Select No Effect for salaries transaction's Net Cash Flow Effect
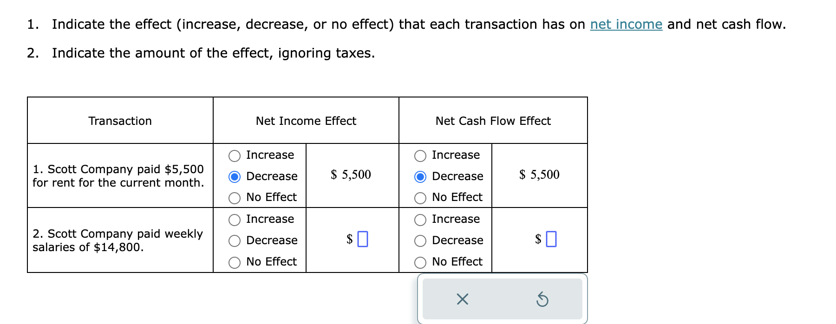 [420, 262]
